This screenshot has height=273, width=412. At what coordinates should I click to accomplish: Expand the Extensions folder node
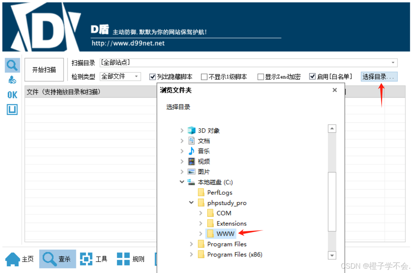tap(201, 223)
